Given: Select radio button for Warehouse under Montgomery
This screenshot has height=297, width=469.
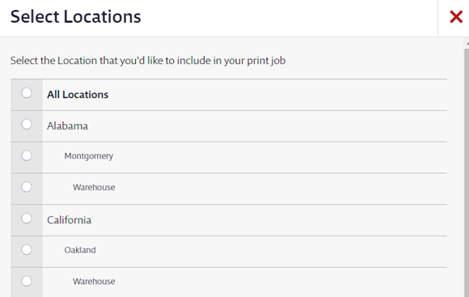Looking at the screenshot, I should click(27, 187).
